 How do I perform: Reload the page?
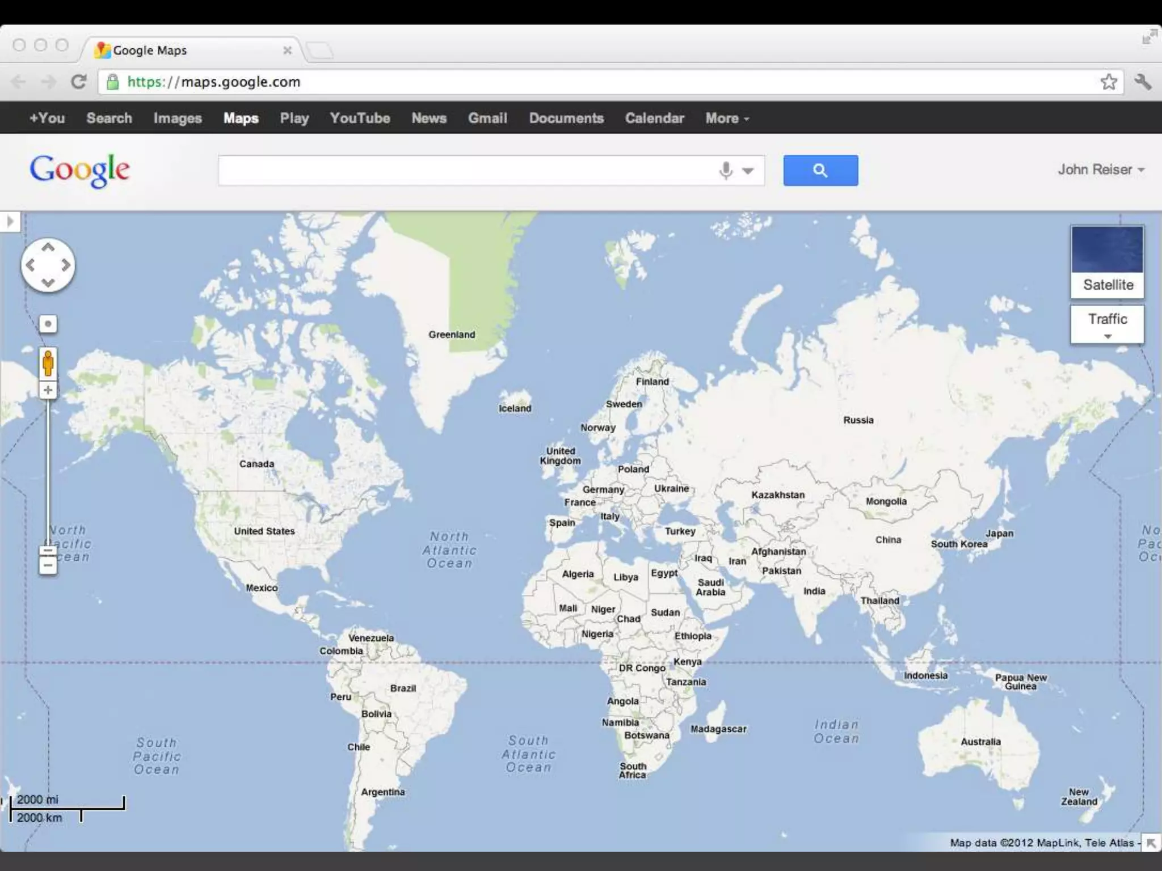coord(78,82)
